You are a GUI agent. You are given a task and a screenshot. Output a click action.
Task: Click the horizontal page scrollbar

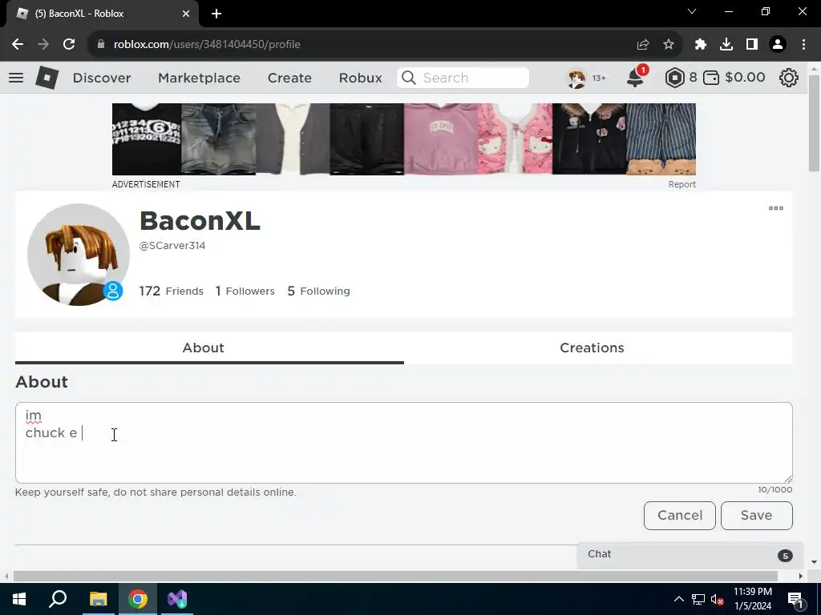[395, 576]
